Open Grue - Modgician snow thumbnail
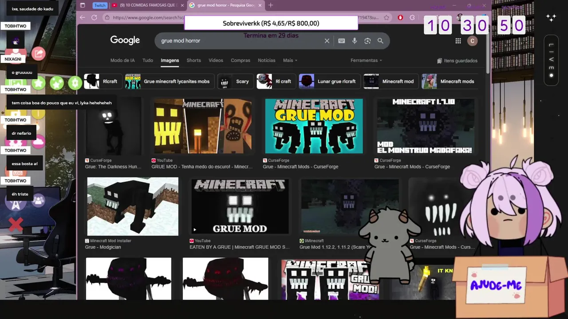 pyautogui.click(x=133, y=206)
